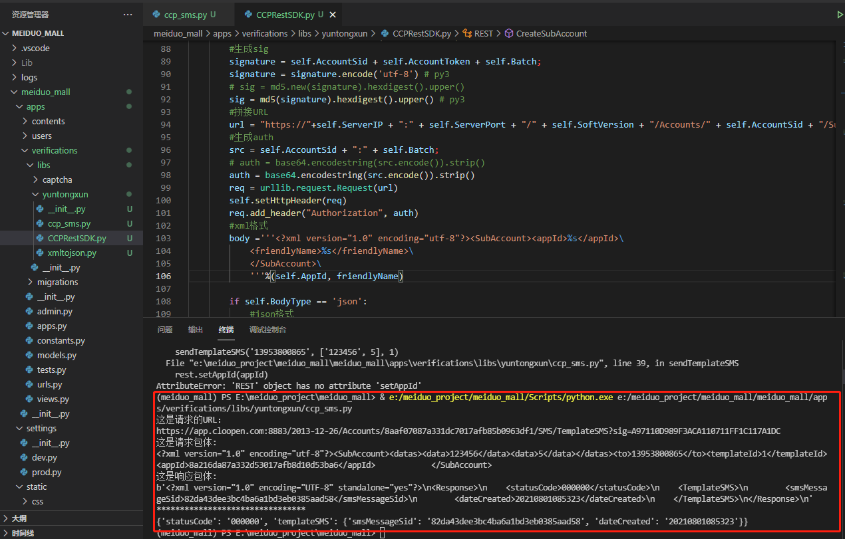
Task: Open the explorer More Actions ellipsis menu
Action: (x=128, y=15)
